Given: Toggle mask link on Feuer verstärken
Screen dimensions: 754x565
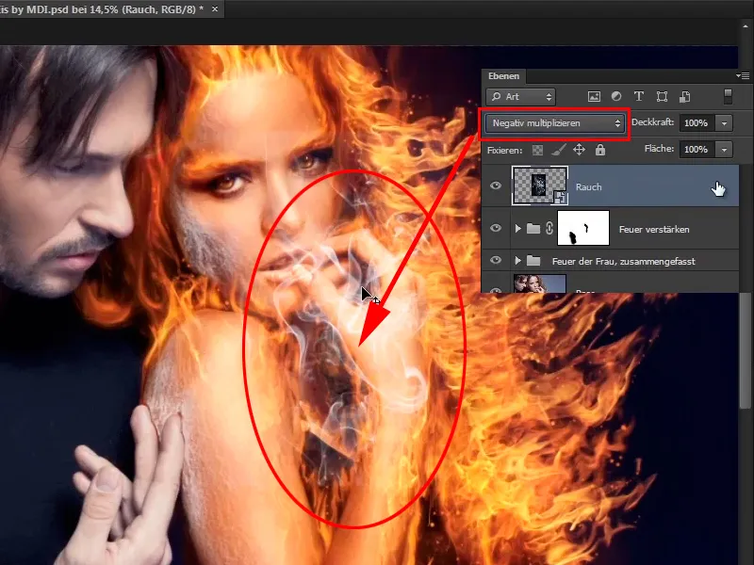Looking at the screenshot, I should pyautogui.click(x=549, y=228).
